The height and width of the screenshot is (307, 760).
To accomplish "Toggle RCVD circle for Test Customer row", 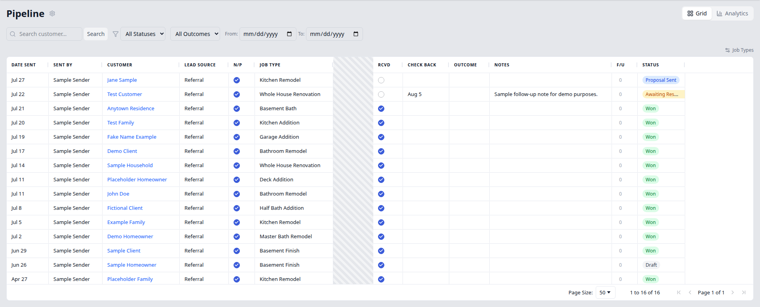I will [381, 94].
